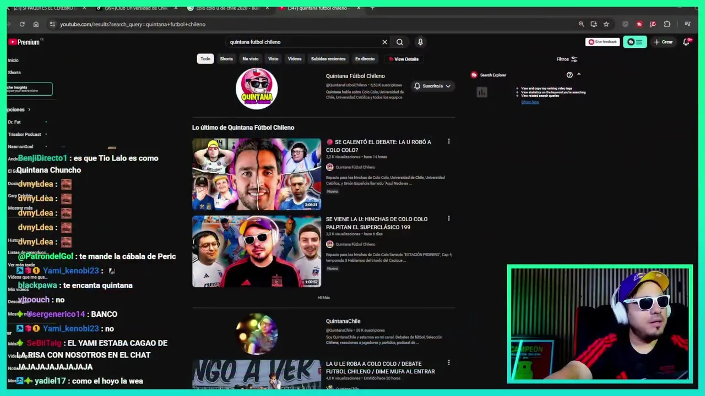Click the View Details button
This screenshot has width=705, height=396.
pos(404,59)
